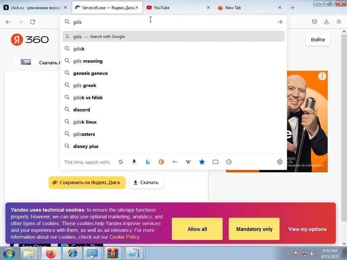Screen dimensions: 347x260
Task: Open new tab with plus button
Action: coord(292,8)
